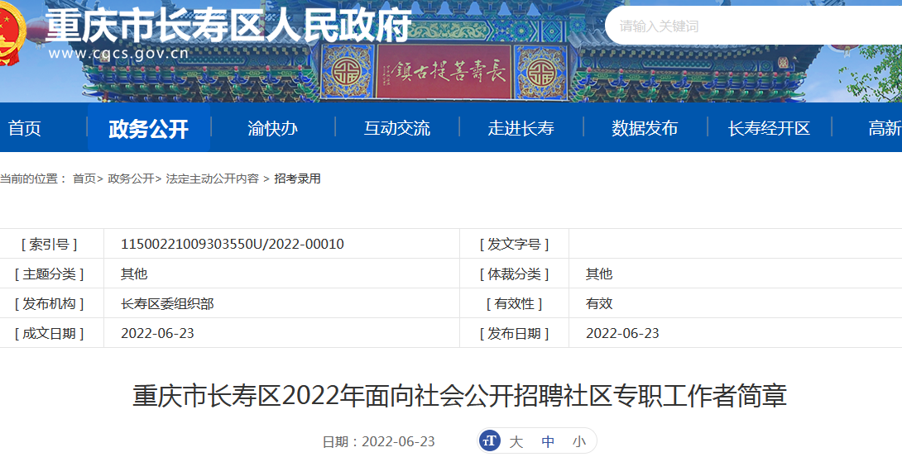The width and height of the screenshot is (902, 457).
Task: Select small font size 小
Action: click(x=579, y=442)
